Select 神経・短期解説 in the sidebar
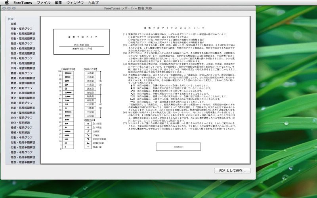Image resolution: width=317 pixels, height=198 pixels. [20, 133]
